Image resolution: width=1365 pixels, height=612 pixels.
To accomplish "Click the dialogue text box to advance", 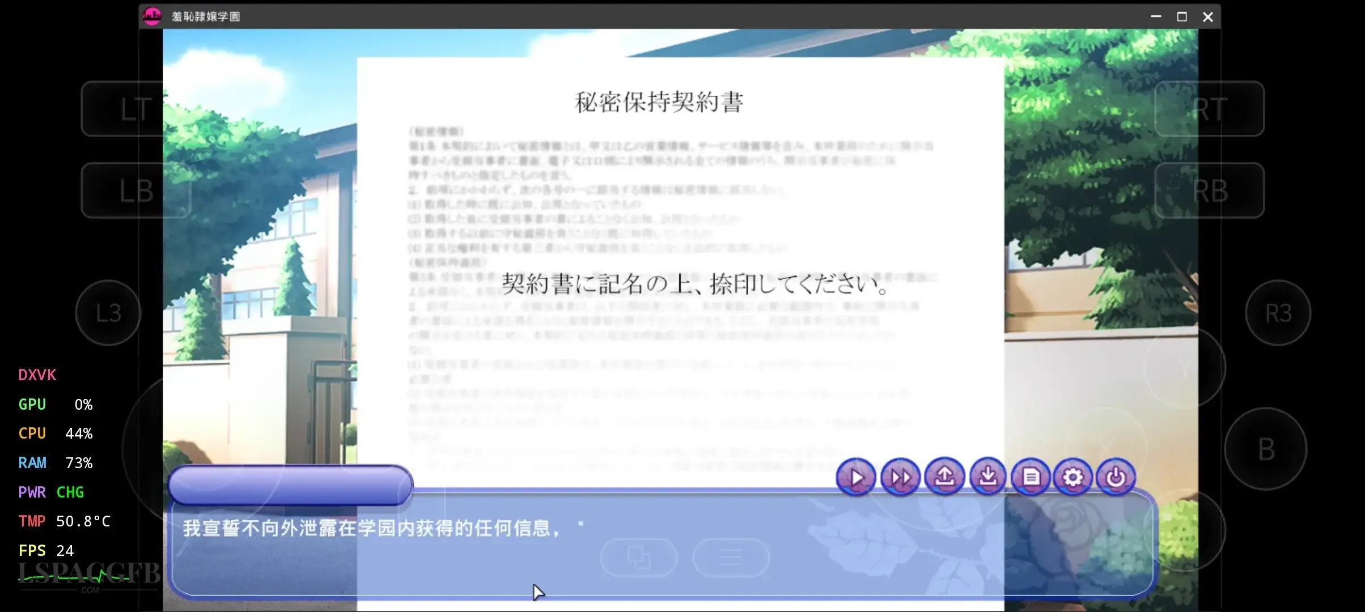I will (662, 544).
